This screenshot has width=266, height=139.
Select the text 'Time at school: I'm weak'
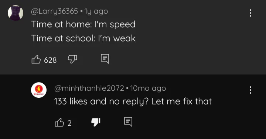(x=83, y=38)
